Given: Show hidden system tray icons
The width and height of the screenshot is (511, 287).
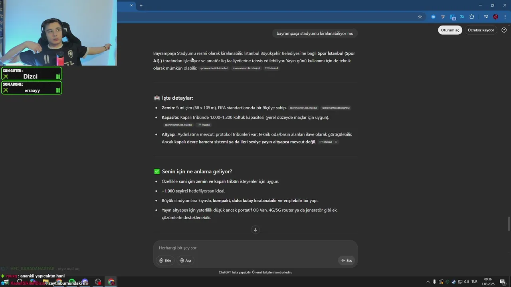Looking at the screenshot, I should click(x=428, y=282).
